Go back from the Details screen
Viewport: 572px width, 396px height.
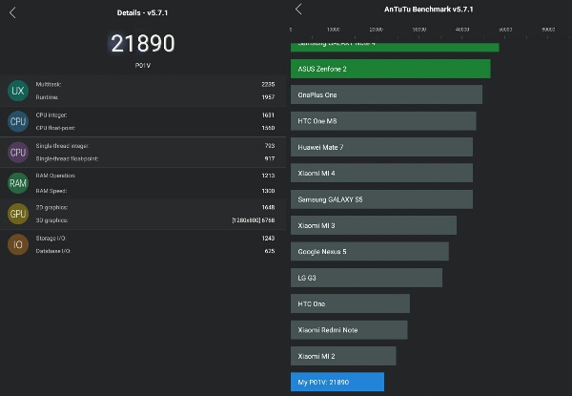tap(12, 12)
